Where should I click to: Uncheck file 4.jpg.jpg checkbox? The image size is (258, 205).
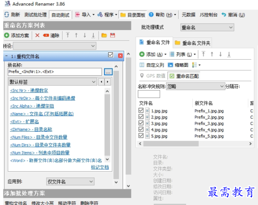click(141, 129)
